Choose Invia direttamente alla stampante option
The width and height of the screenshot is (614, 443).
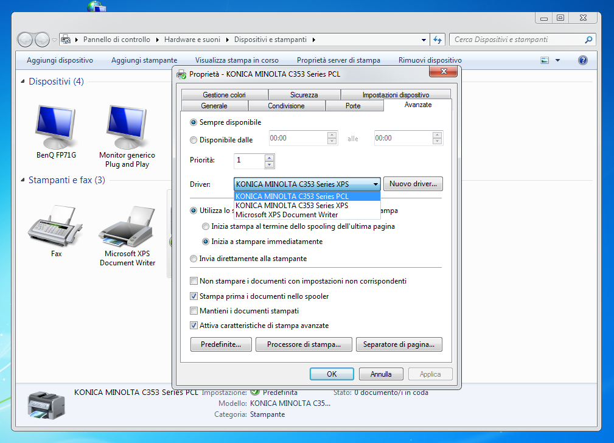[194, 259]
